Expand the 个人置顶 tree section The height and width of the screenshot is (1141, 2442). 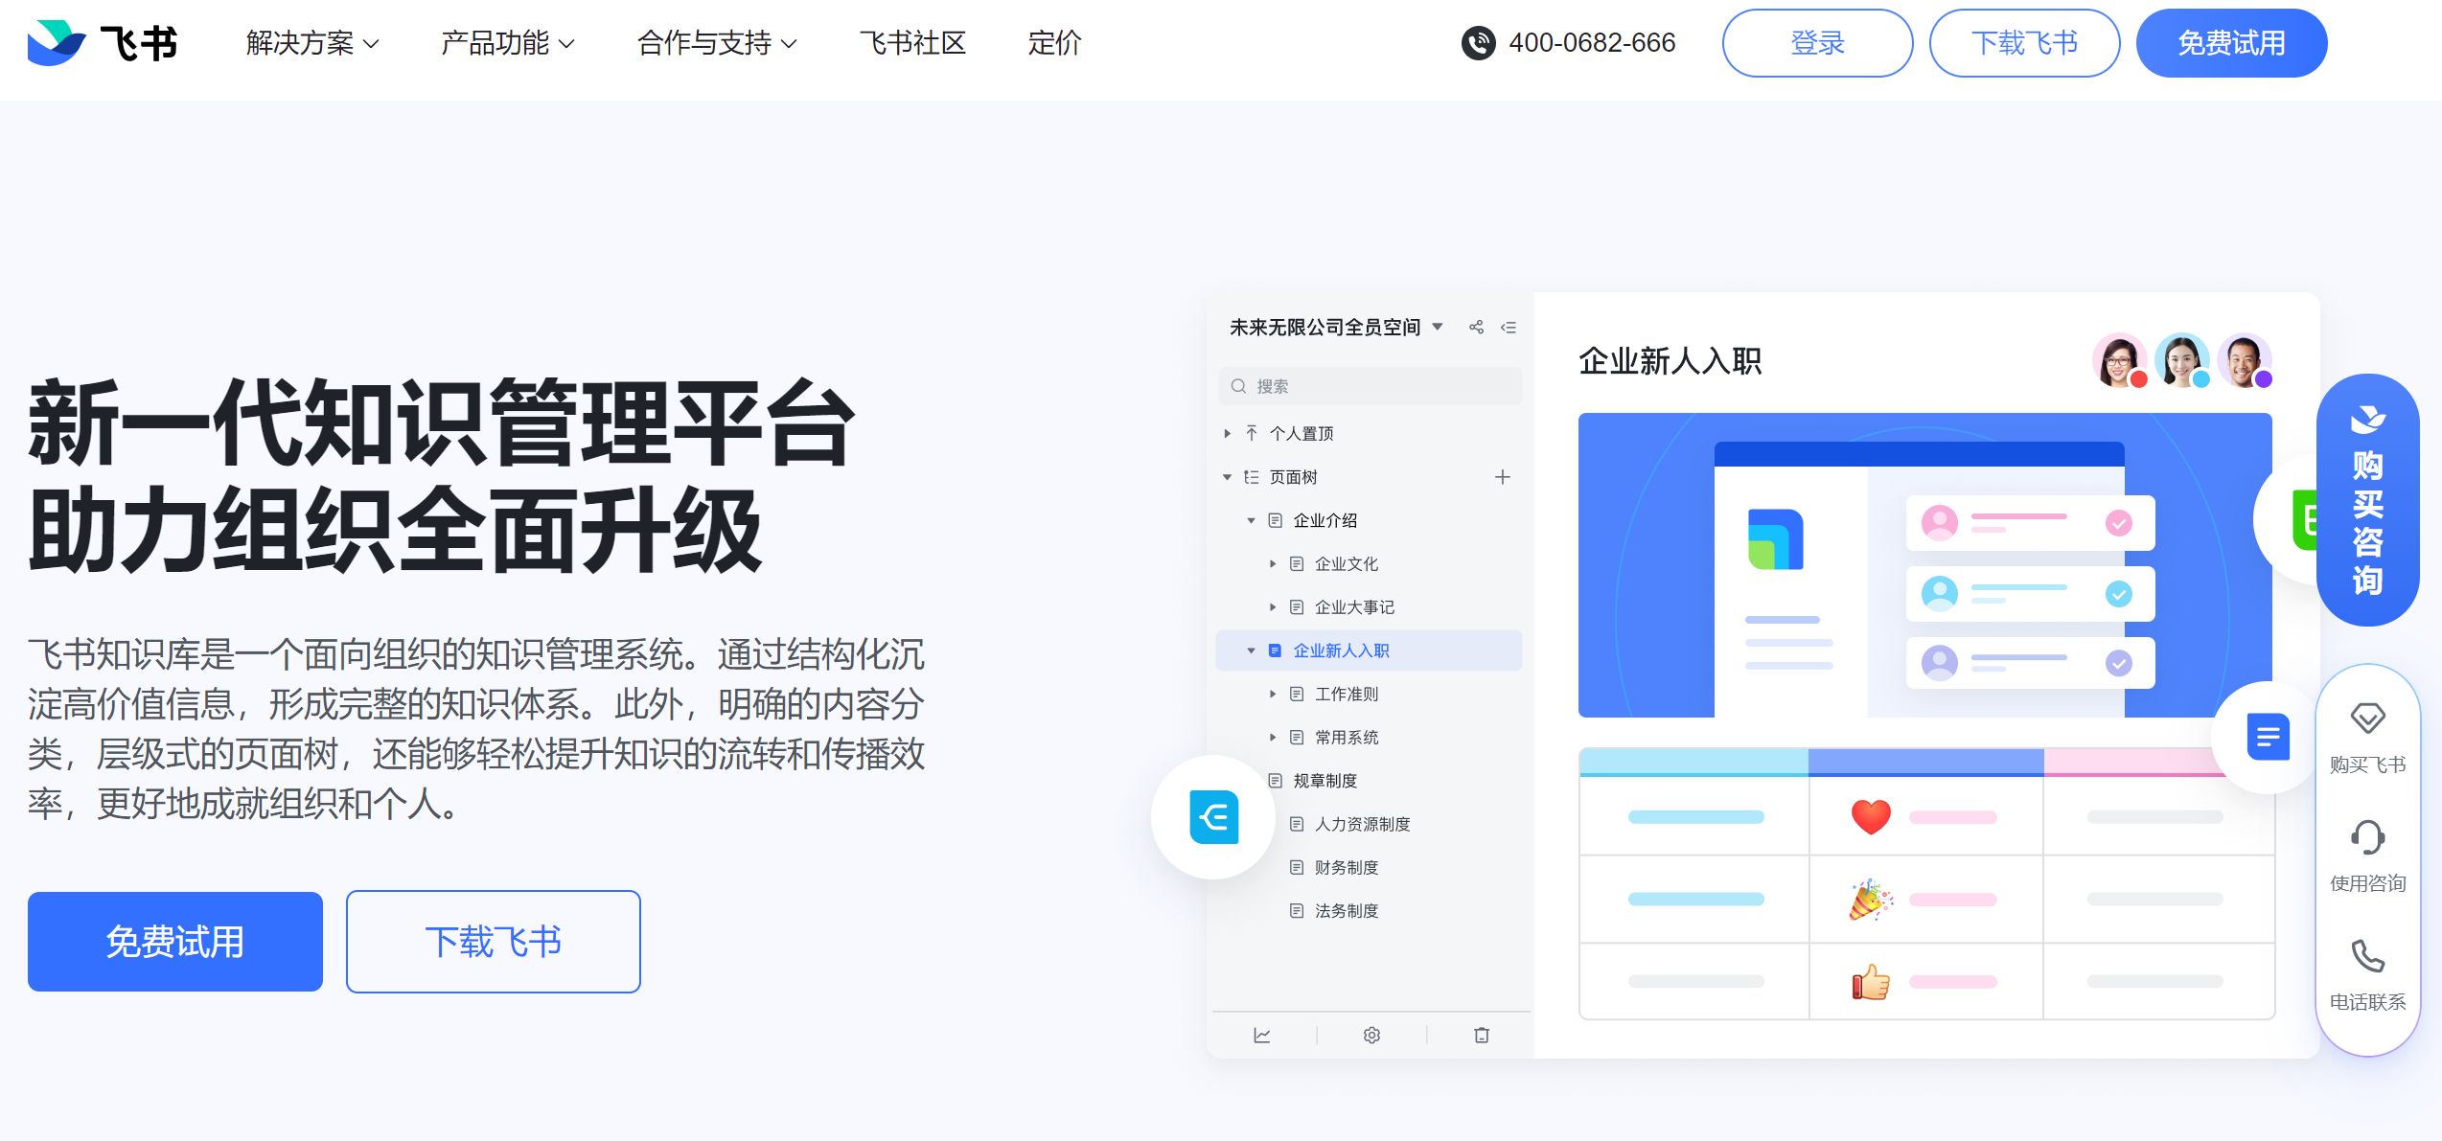[1229, 433]
